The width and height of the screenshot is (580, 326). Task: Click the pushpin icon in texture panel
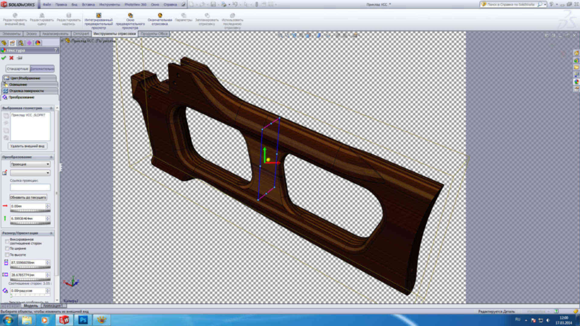pos(20,58)
